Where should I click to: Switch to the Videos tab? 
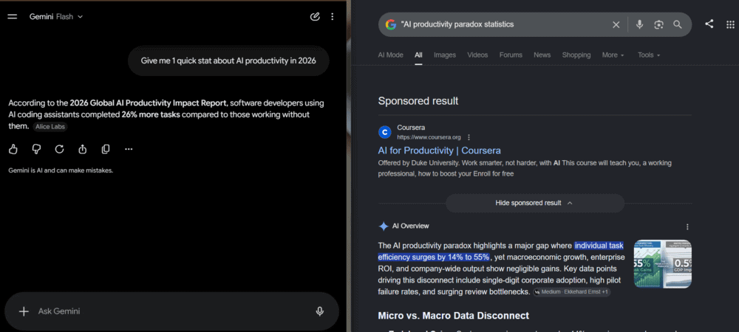477,55
